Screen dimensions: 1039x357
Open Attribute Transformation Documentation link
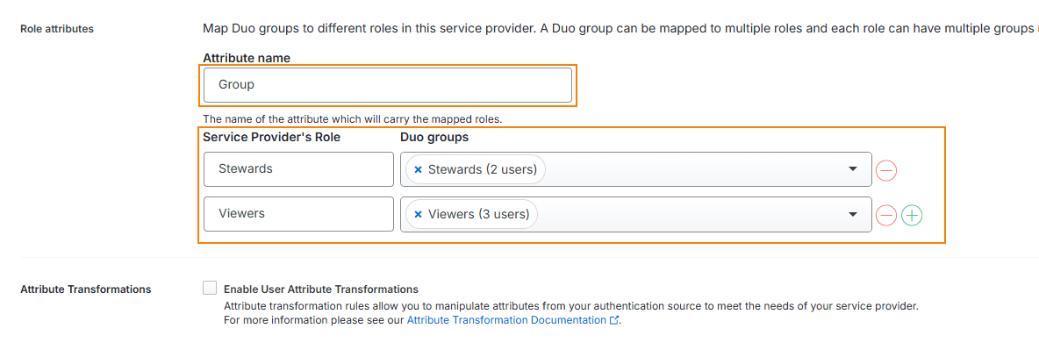[x=512, y=320]
